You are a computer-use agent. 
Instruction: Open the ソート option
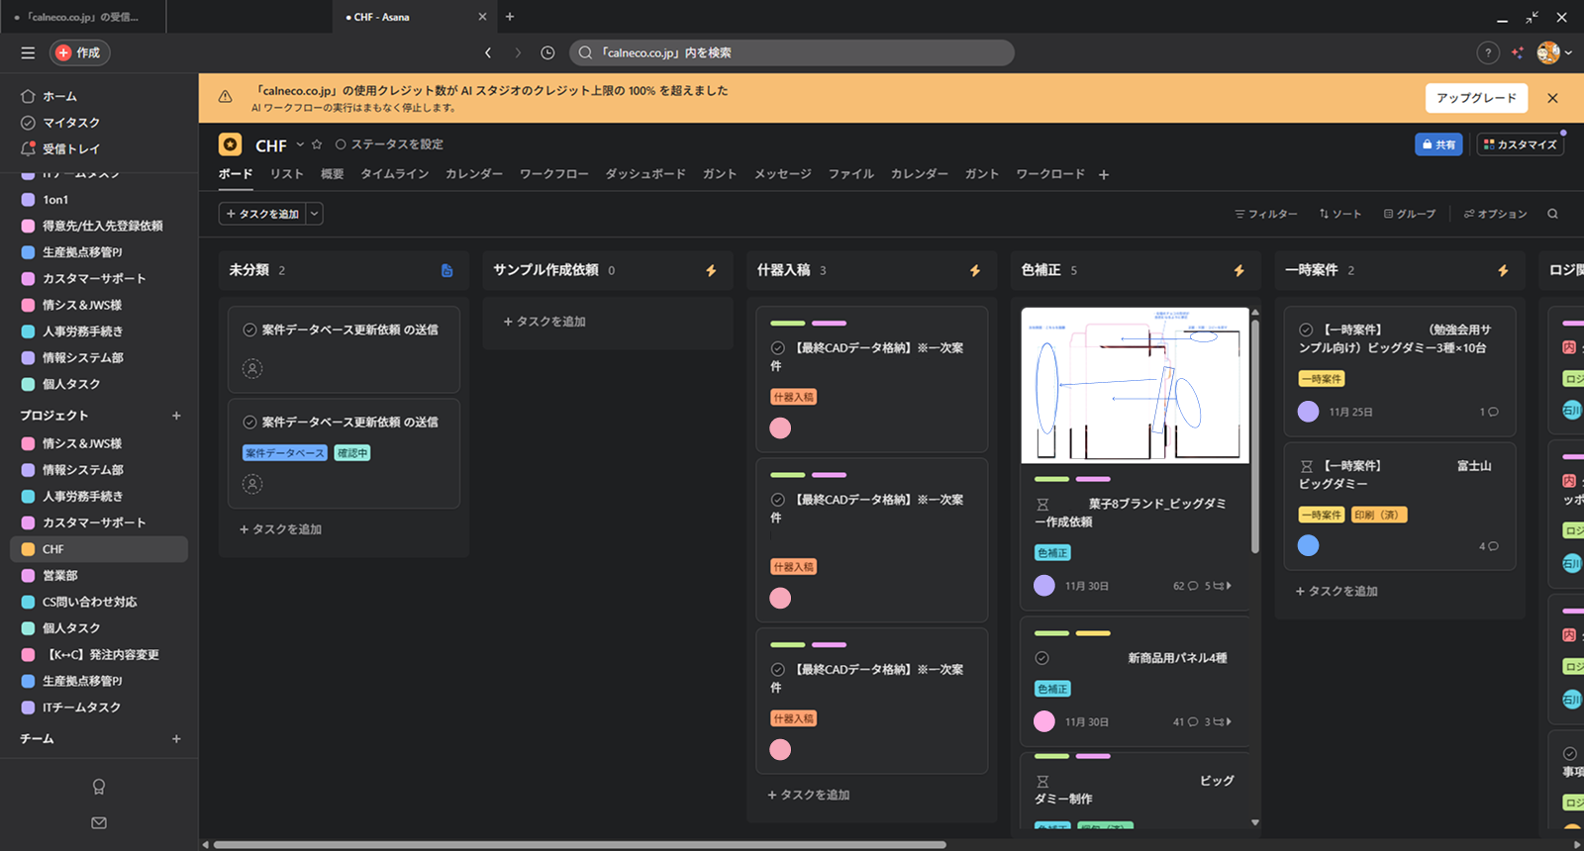pos(1340,214)
